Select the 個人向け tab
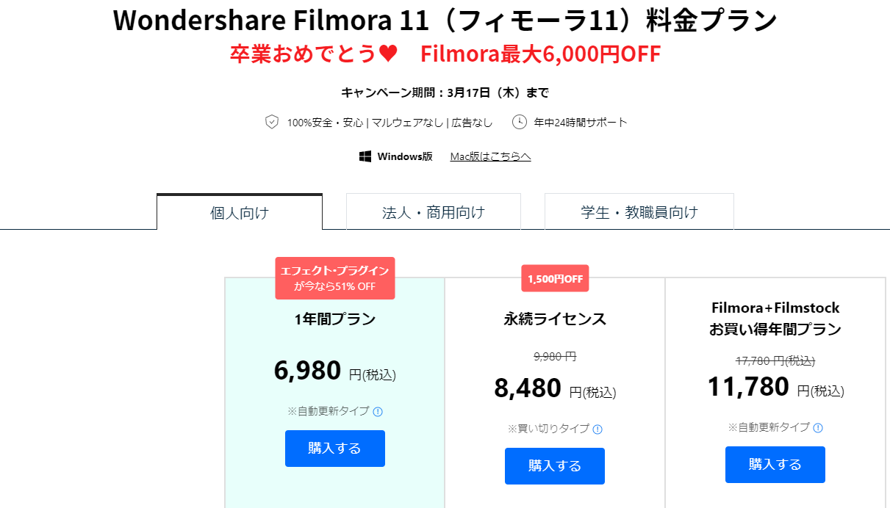 tap(240, 213)
